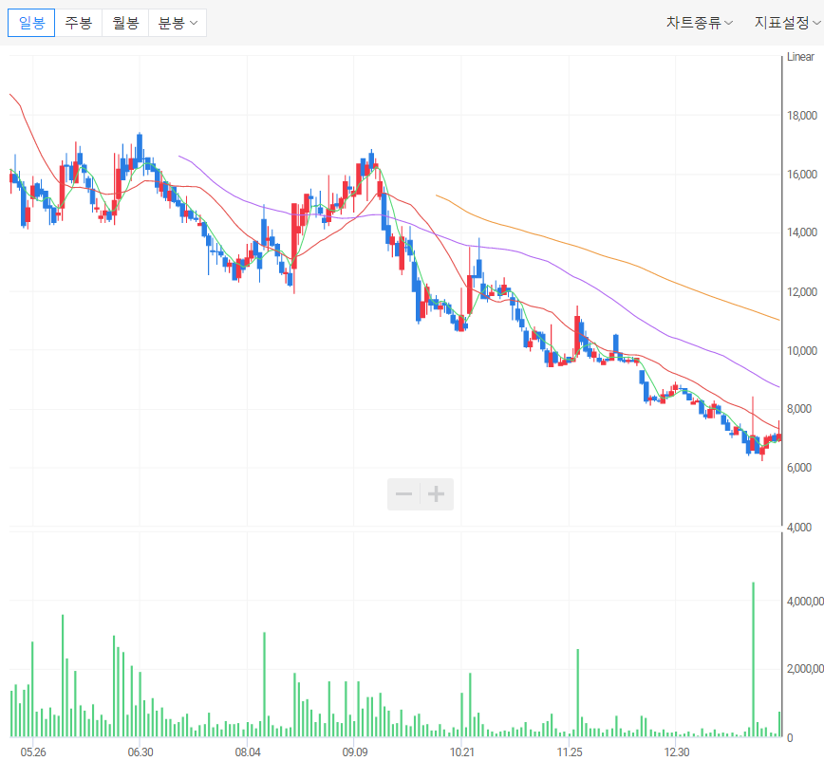The width and height of the screenshot is (824, 761).
Task: Click the tallest volume bar near chart end
Action: 753,659
